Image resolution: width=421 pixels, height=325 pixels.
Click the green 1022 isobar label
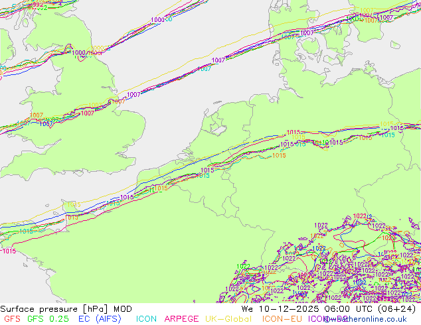(x=243, y=266)
